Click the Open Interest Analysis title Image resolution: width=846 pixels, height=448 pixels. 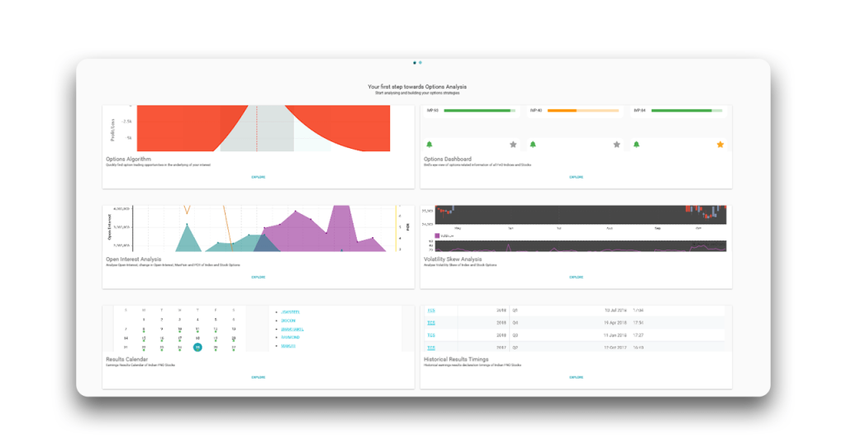click(133, 259)
